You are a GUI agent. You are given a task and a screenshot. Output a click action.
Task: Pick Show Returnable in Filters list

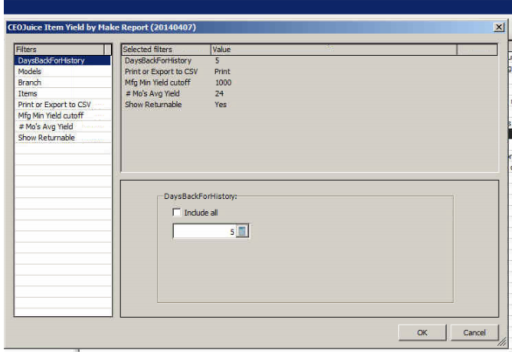63,138
